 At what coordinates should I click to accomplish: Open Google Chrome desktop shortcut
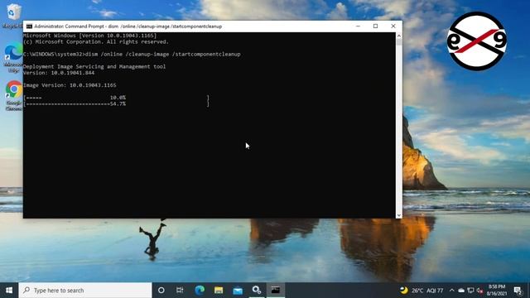(x=13, y=95)
